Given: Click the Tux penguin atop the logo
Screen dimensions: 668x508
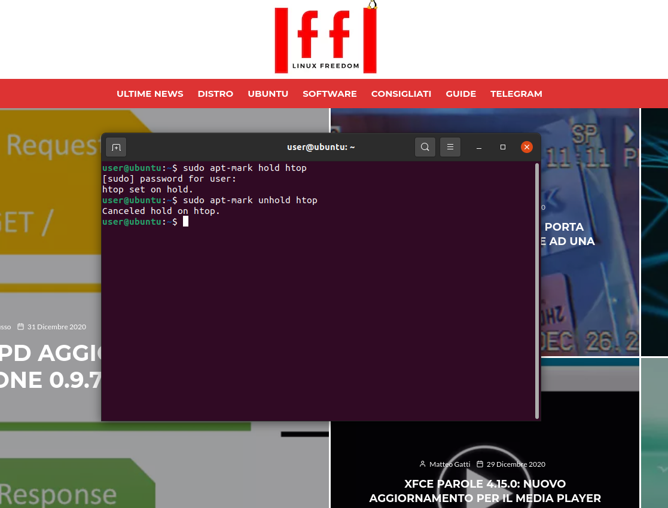Looking at the screenshot, I should point(371,5).
